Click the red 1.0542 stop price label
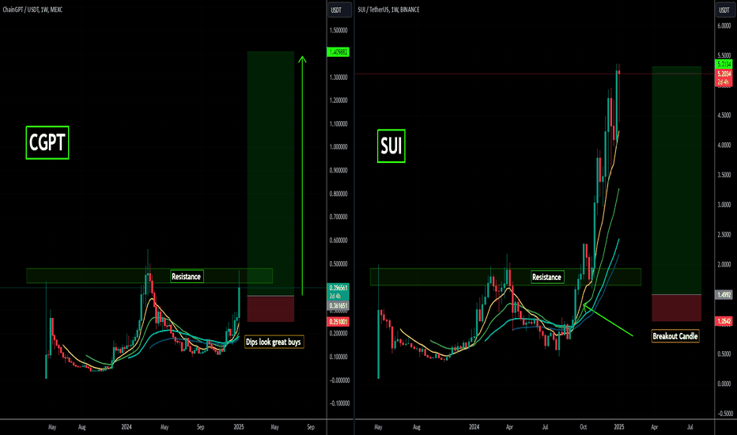Image resolution: width=737 pixels, height=435 pixels. 724,321
